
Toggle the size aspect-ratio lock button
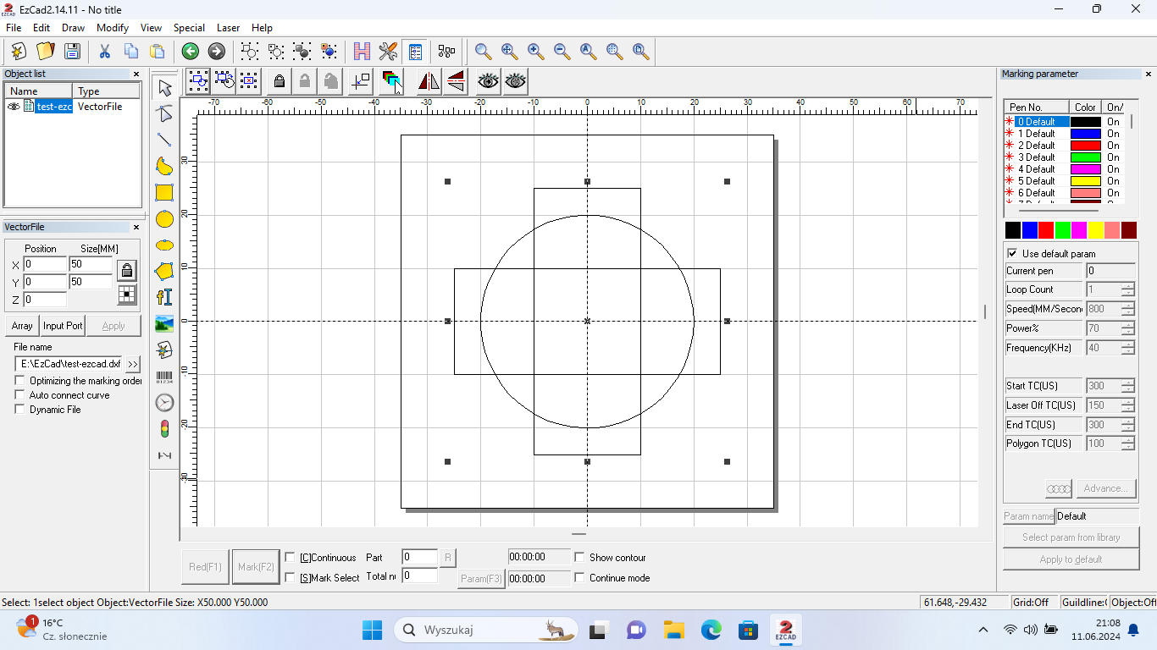pos(127,271)
